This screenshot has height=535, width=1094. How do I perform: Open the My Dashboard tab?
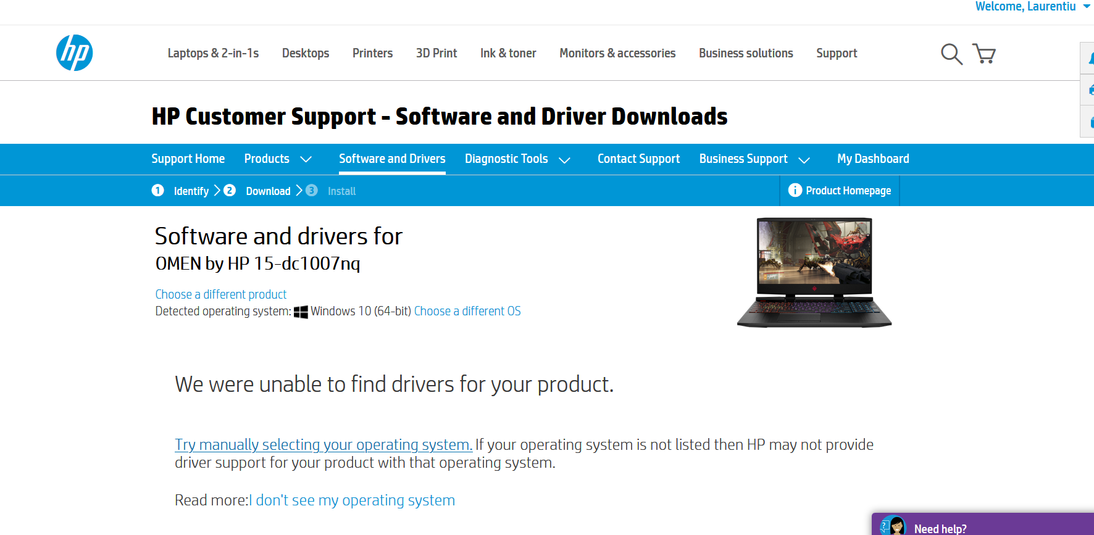pyautogui.click(x=873, y=159)
